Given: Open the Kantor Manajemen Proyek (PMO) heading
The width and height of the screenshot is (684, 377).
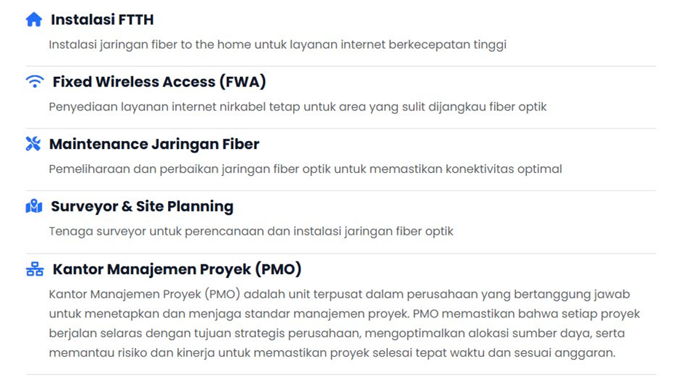Looking at the screenshot, I should (x=177, y=269).
